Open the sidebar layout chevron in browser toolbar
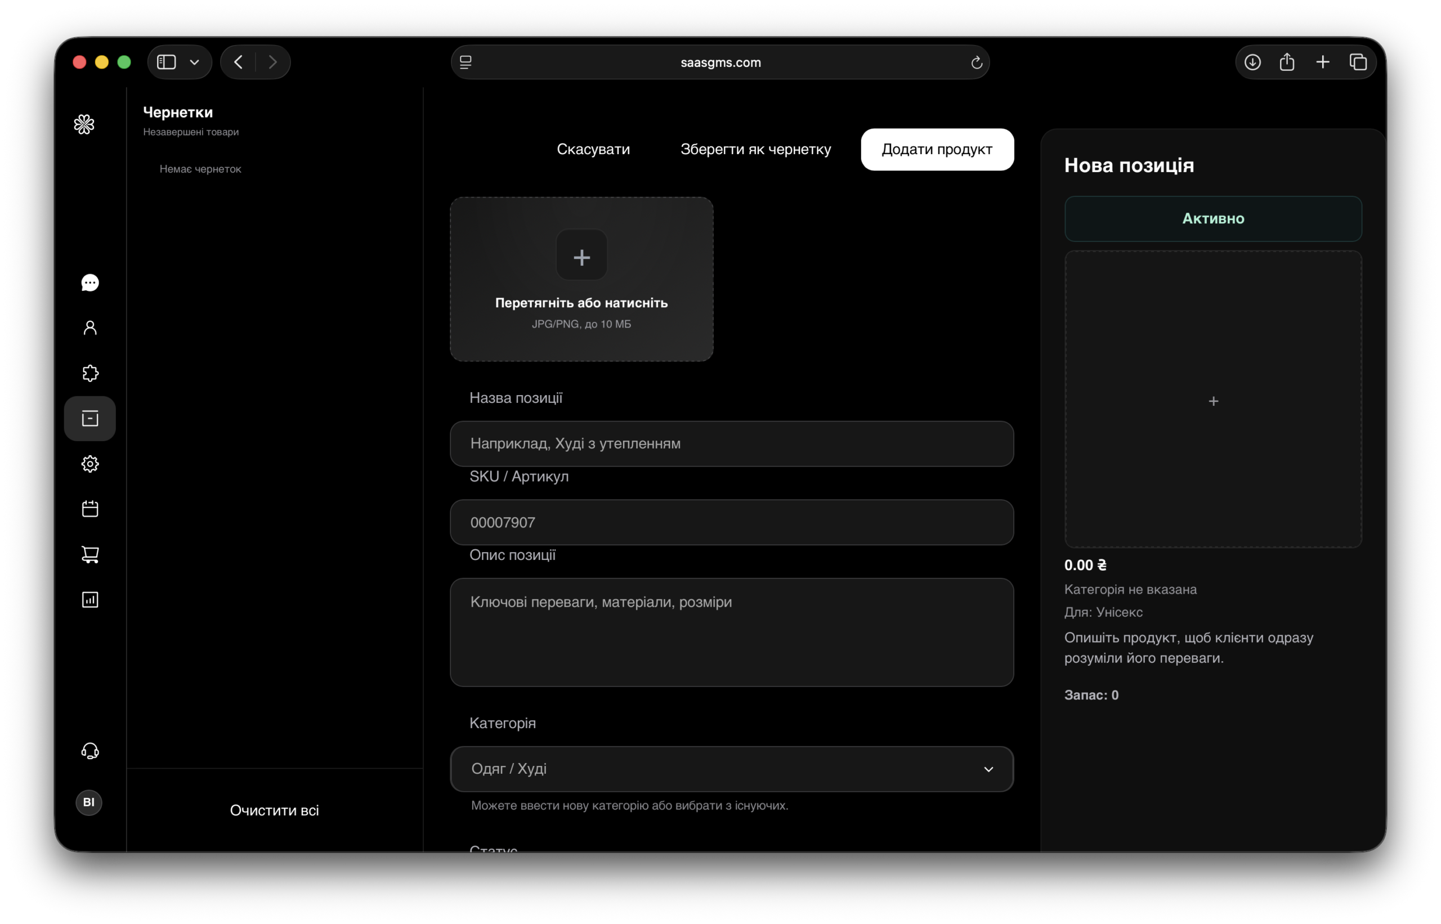Image resolution: width=1441 pixels, height=924 pixels. point(193,62)
